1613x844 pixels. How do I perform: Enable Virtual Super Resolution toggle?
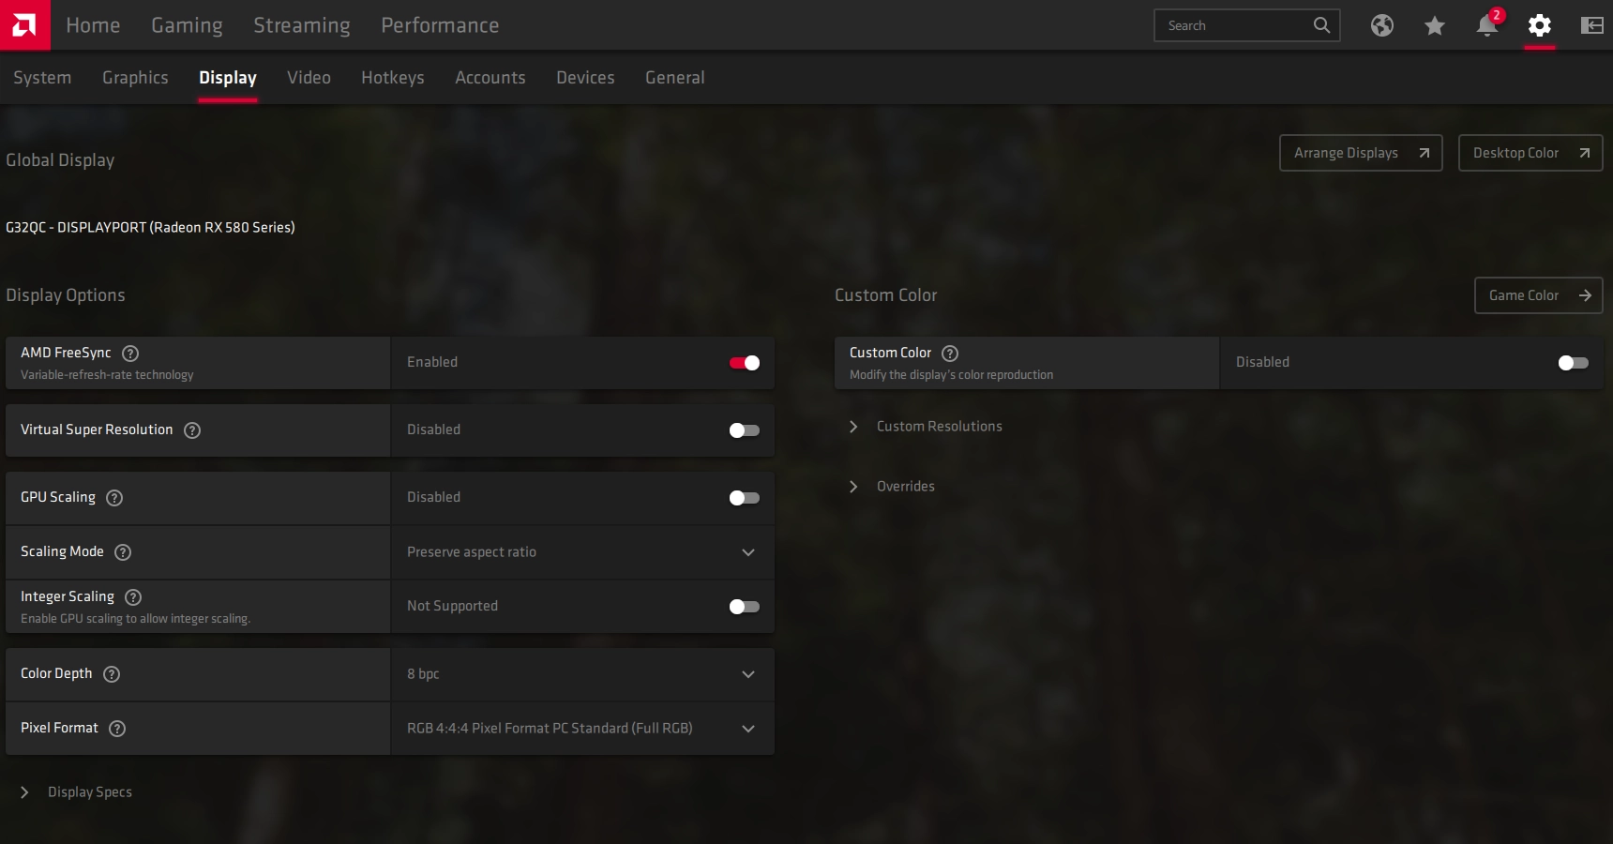(745, 430)
